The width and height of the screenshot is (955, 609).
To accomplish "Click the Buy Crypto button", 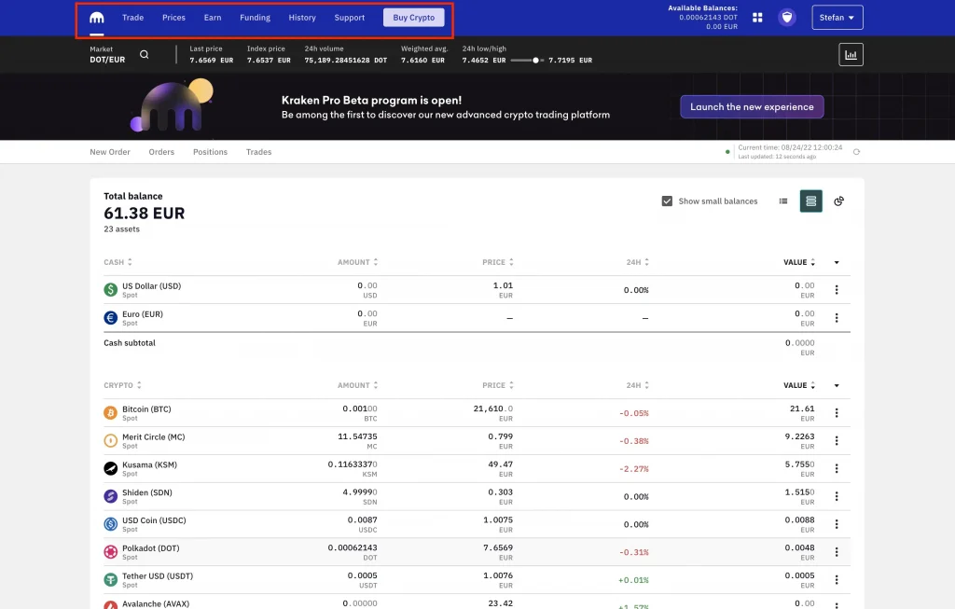I will (413, 18).
